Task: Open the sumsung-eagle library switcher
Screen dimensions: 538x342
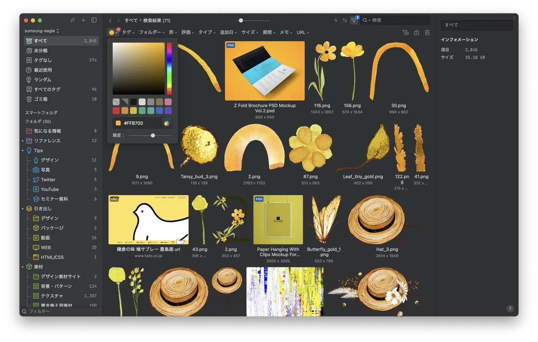Action: pos(42,31)
